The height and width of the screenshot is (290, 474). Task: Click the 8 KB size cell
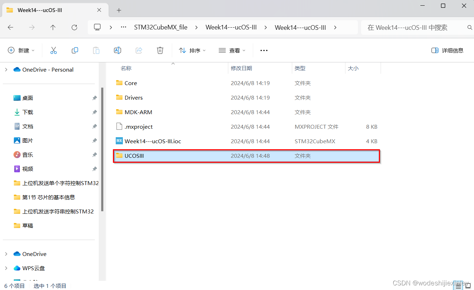pos(371,127)
